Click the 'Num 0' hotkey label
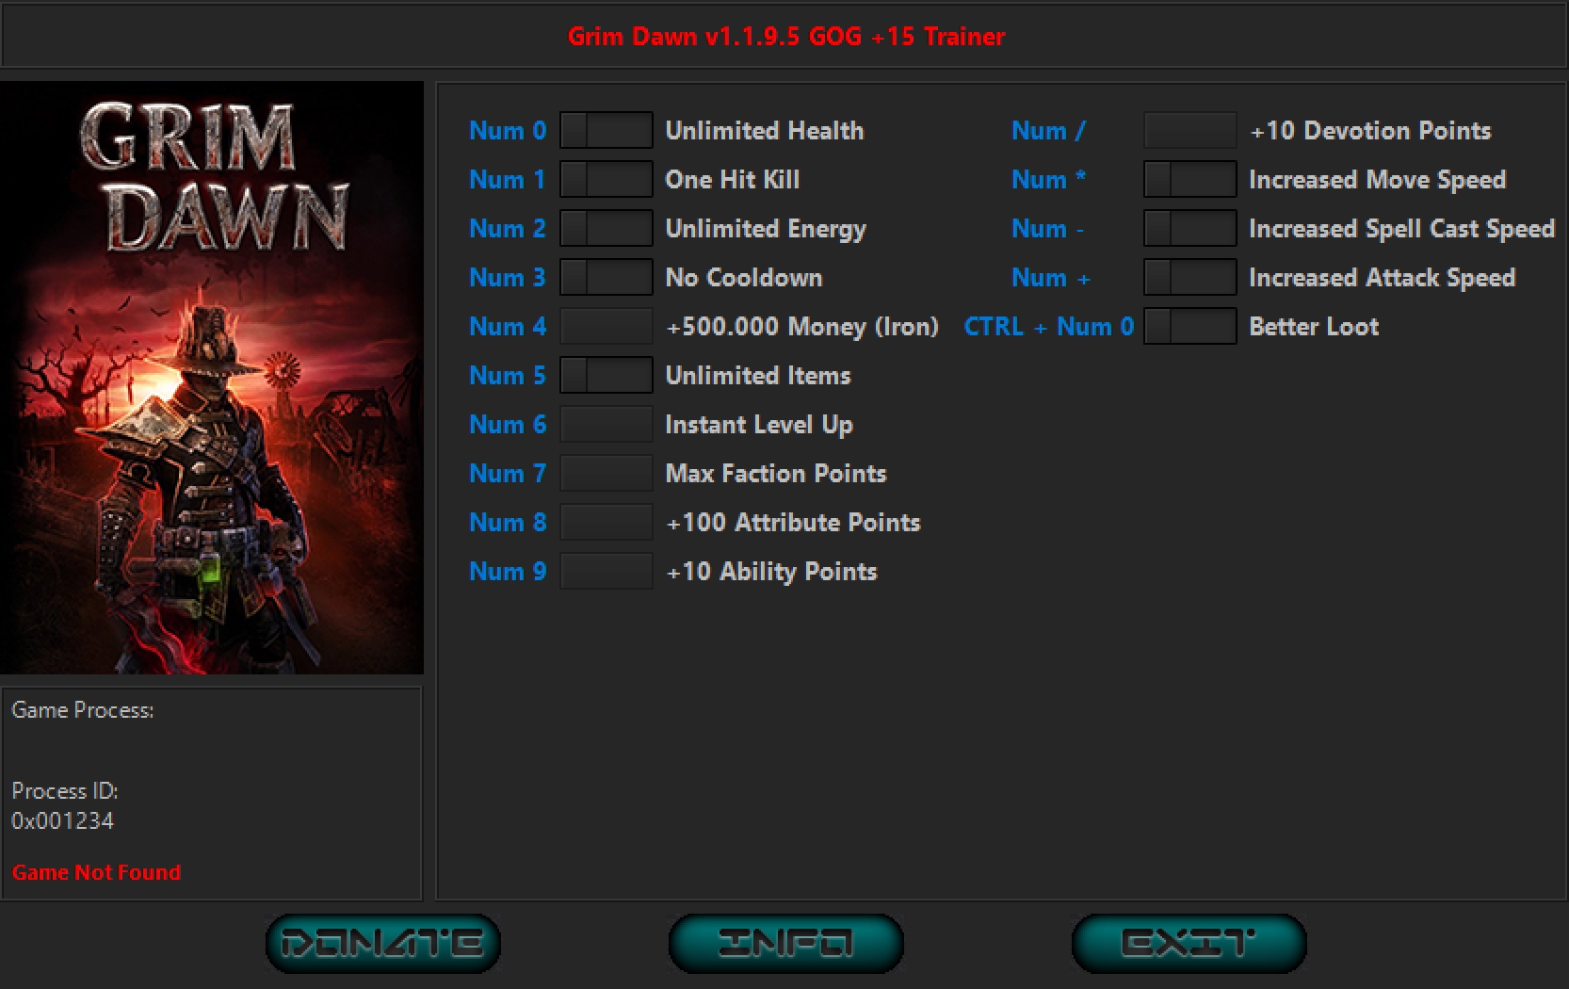The image size is (1569, 989). pyautogui.click(x=508, y=131)
